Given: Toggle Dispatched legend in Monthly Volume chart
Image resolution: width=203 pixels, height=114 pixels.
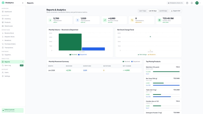Looking at the screenshot, I should [x=82, y=55].
